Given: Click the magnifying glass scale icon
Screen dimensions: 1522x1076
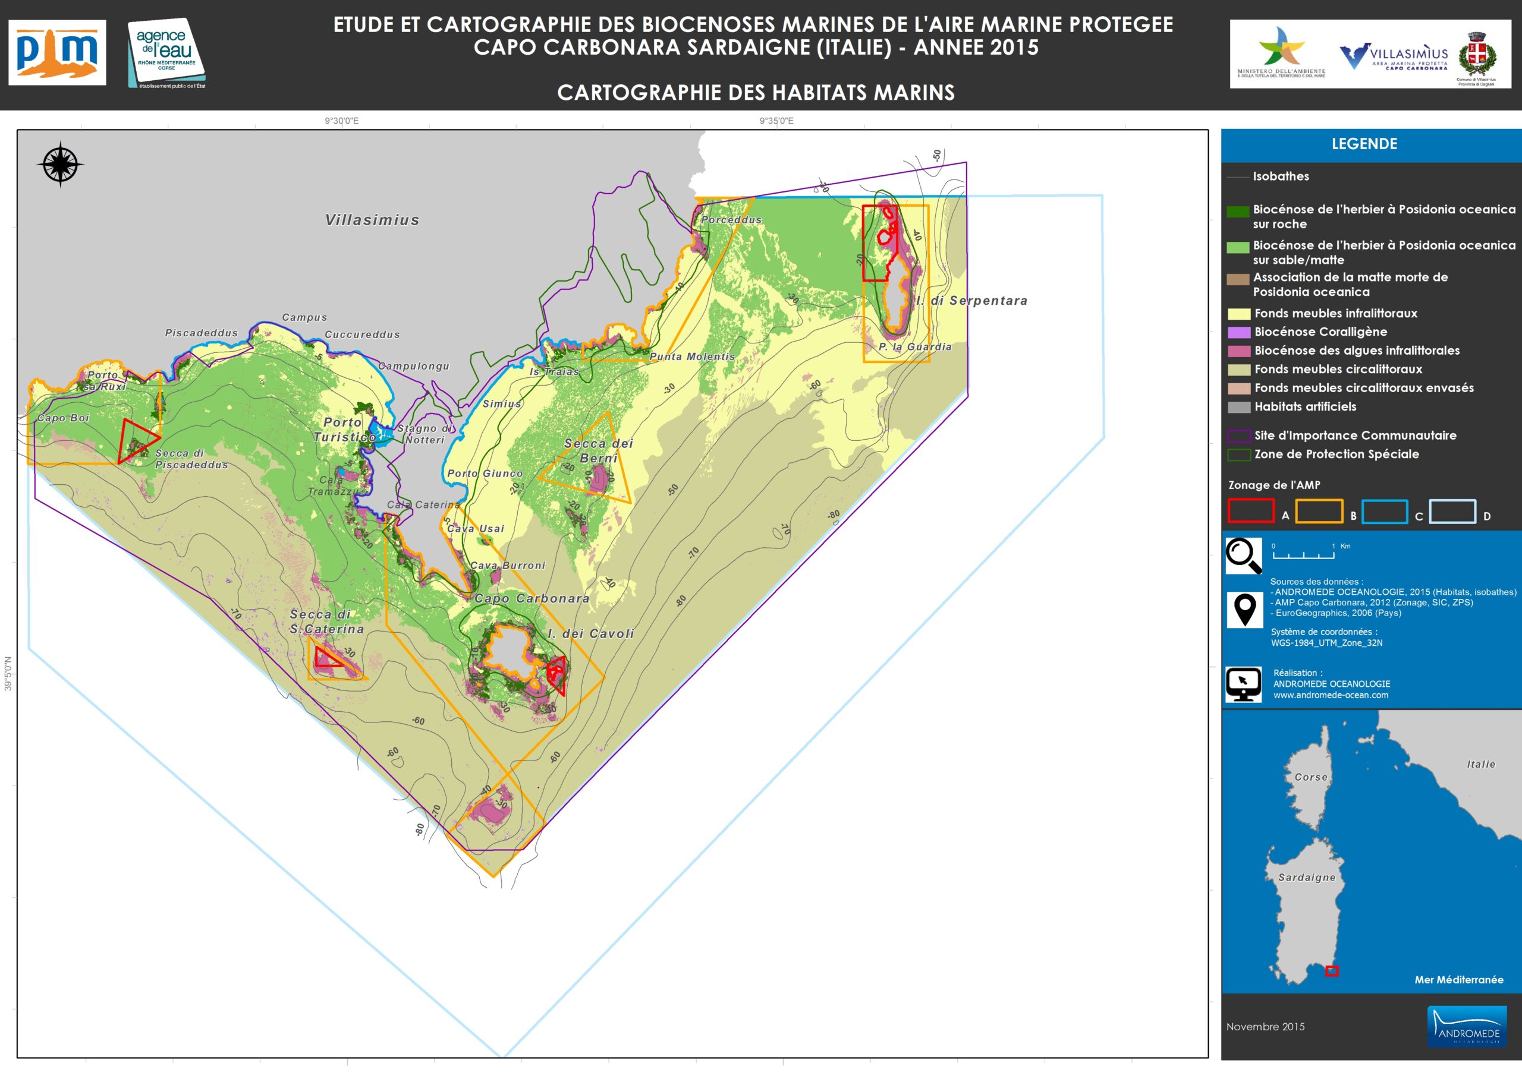Looking at the screenshot, I should tap(1243, 555).
